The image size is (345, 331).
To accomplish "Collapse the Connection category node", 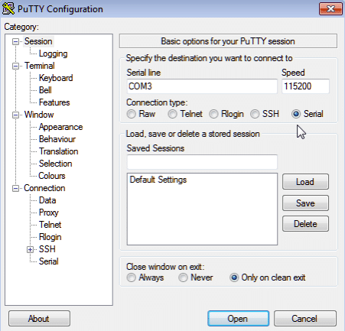I will 15,188.
